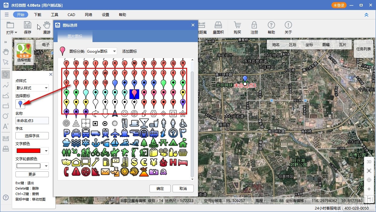Pick the red pin marker labeled Z
Screen dimensions: 376x212
134,75
